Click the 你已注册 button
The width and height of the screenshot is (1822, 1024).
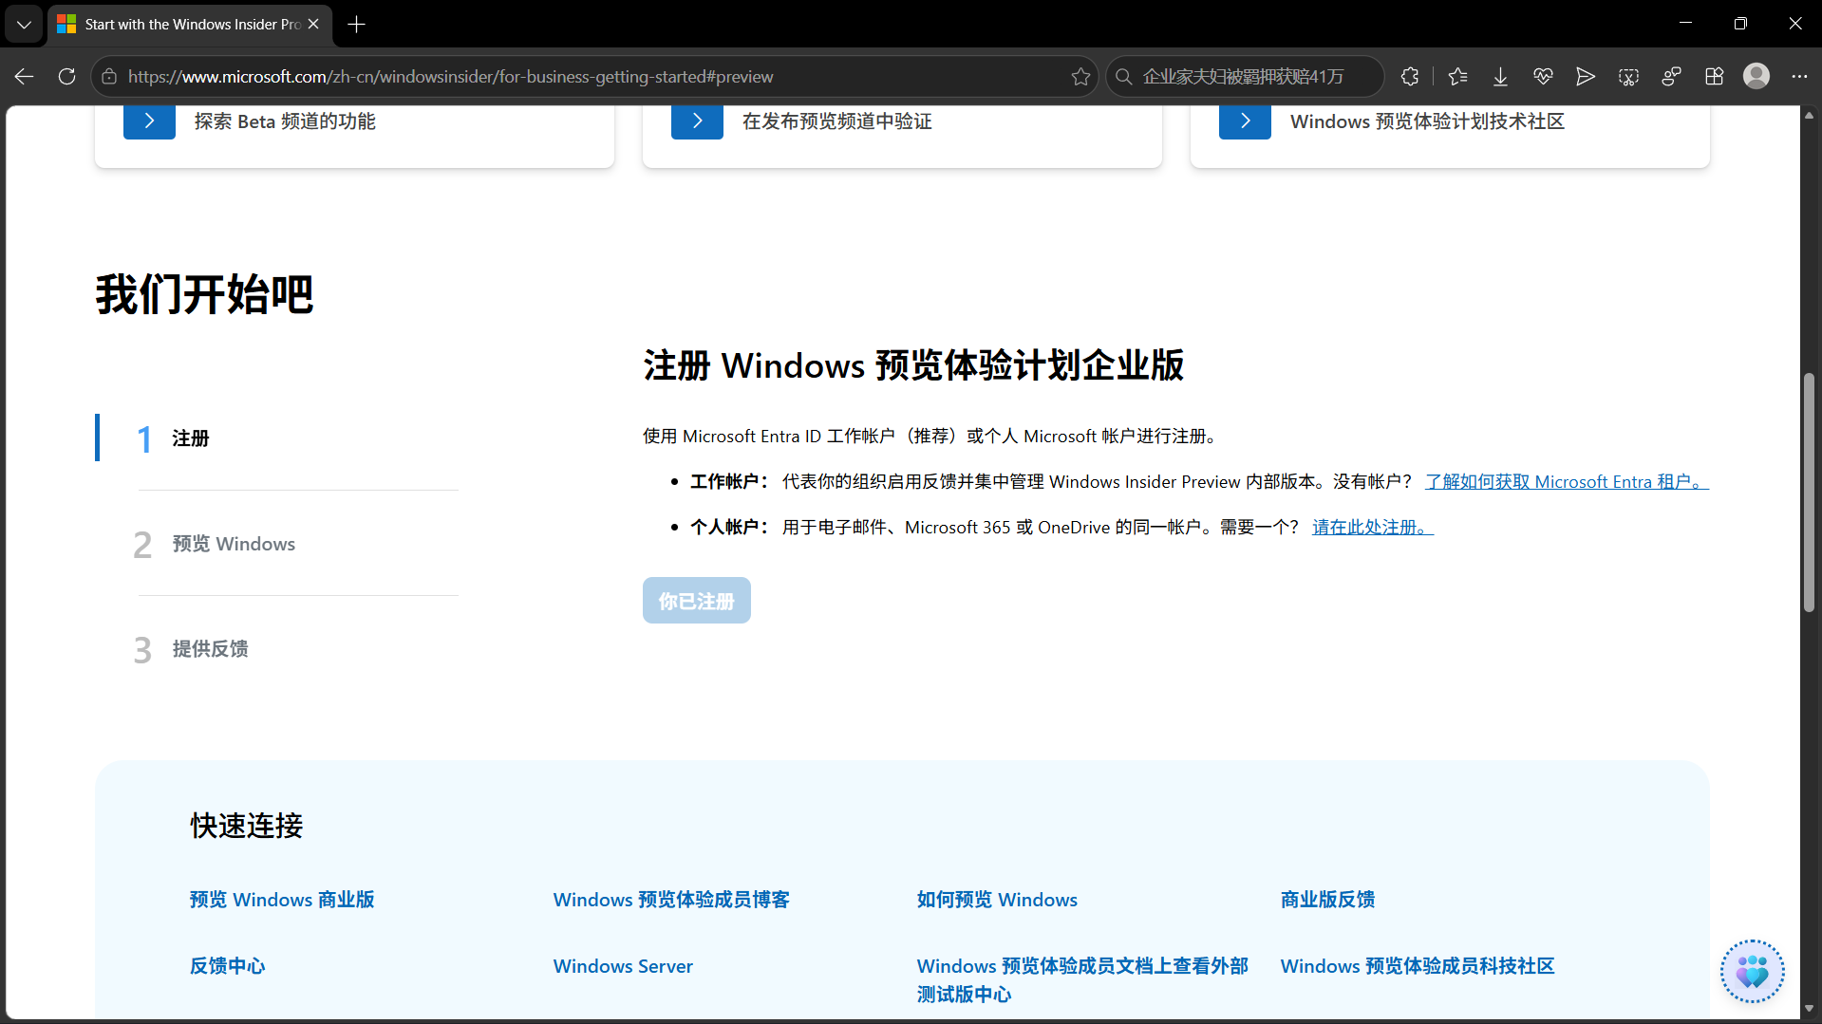click(696, 601)
